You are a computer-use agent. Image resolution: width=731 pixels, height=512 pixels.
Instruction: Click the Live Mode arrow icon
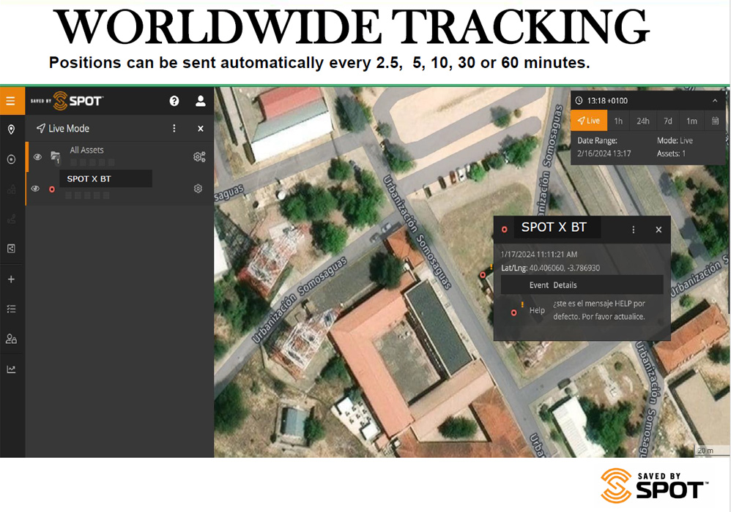41,128
